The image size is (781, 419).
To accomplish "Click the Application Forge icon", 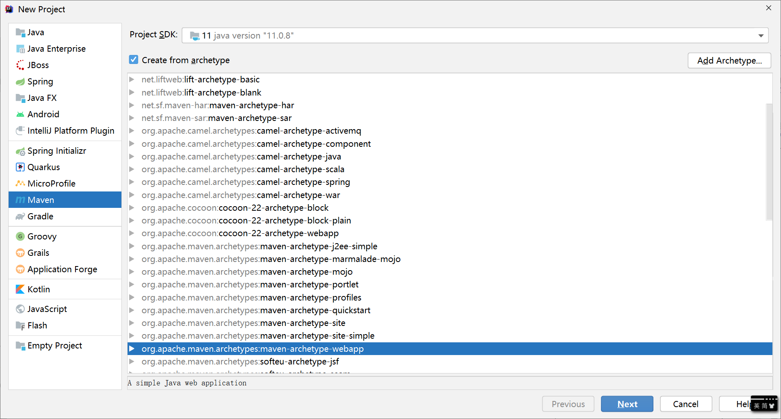I will coord(20,269).
